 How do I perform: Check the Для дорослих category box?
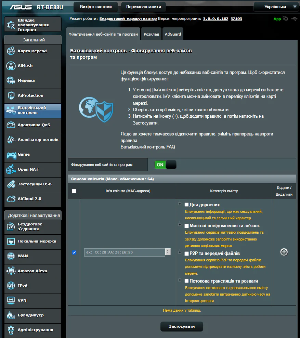coord(187,205)
